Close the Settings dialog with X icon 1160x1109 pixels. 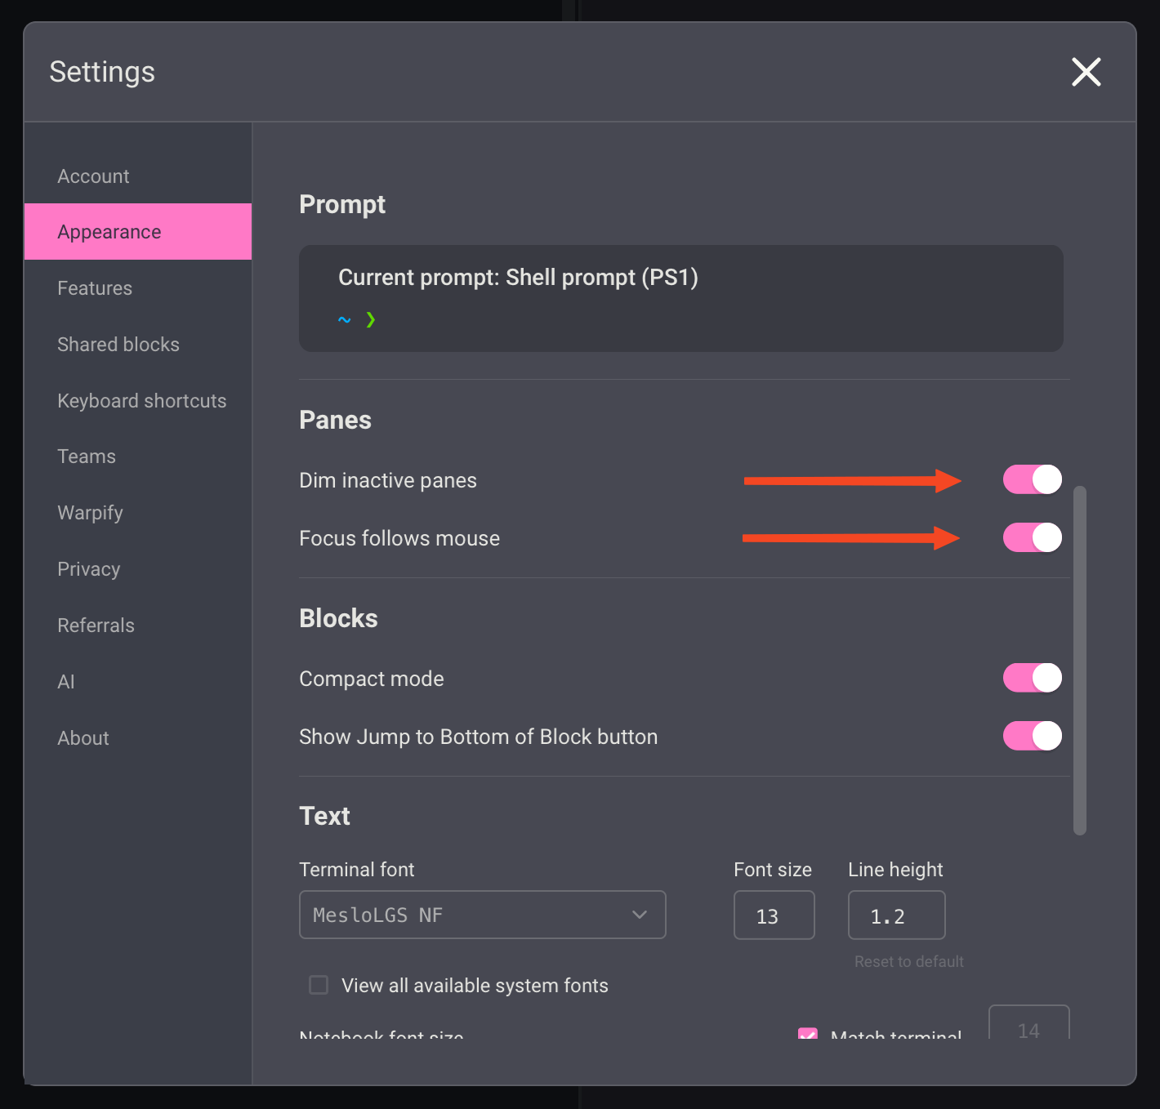tap(1086, 72)
